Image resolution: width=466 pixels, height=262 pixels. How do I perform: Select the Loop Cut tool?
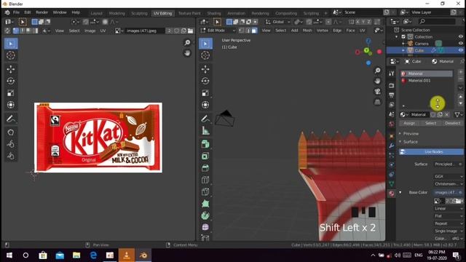tap(205, 180)
